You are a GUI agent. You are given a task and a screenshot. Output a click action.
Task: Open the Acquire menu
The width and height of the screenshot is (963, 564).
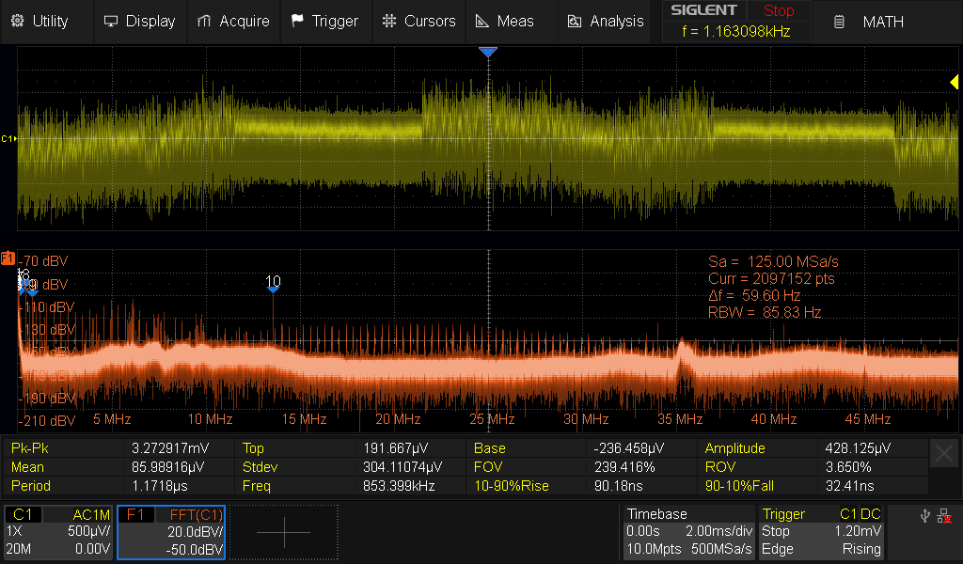[x=233, y=21]
